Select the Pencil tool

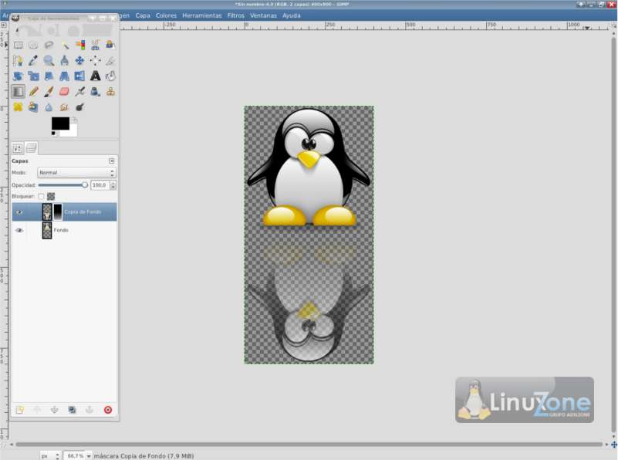33,91
